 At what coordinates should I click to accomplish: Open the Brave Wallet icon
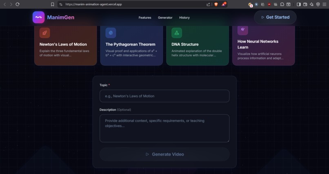[305, 4]
